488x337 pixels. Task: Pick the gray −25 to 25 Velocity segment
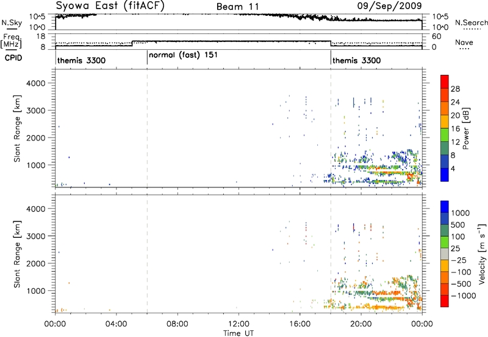pos(445,254)
